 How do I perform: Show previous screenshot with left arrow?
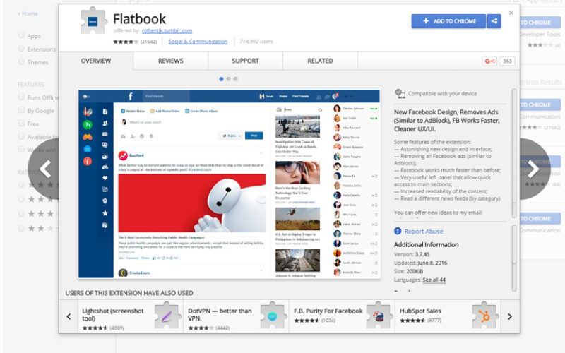pyautogui.click(x=44, y=169)
